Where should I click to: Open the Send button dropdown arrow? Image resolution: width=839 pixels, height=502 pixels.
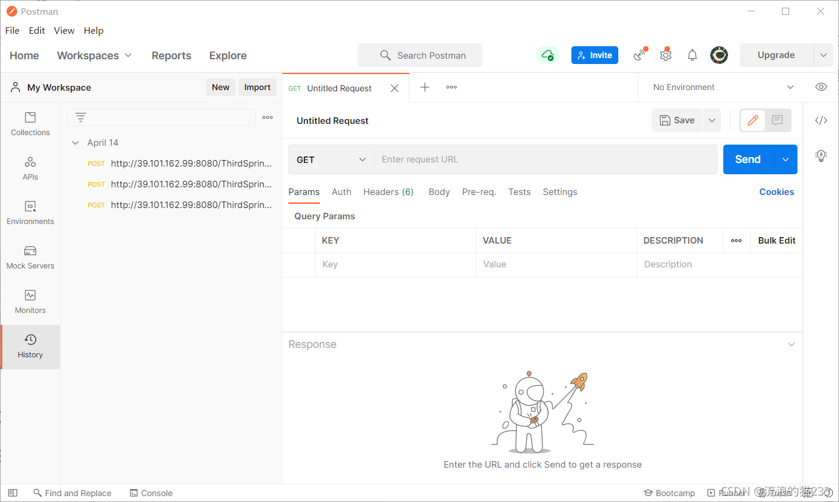(786, 159)
